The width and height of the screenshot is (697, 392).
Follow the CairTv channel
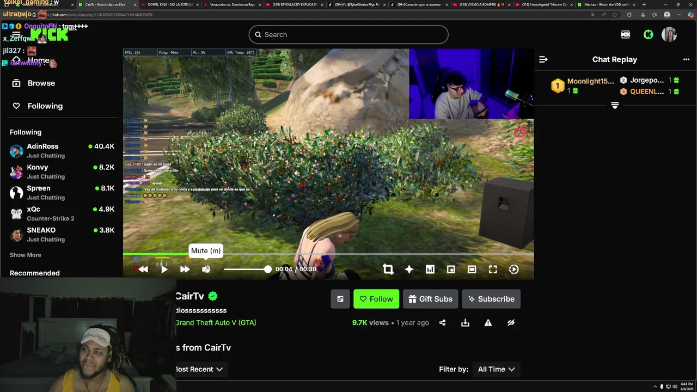tap(376, 299)
